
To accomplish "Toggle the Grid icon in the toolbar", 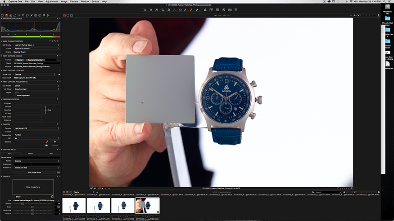I will coord(217,10).
